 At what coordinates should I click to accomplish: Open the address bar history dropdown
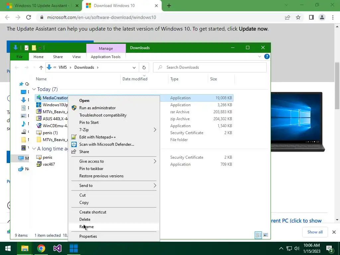134,67
